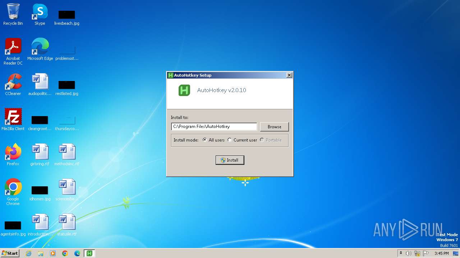Image resolution: width=460 pixels, height=258 pixels.
Task: Click the Install button
Action: 230,160
